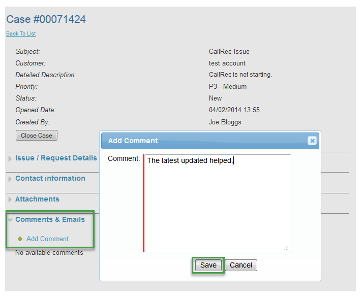The height and width of the screenshot is (299, 363).
Task: Click the Case #00071424 heading
Action: tap(46, 19)
